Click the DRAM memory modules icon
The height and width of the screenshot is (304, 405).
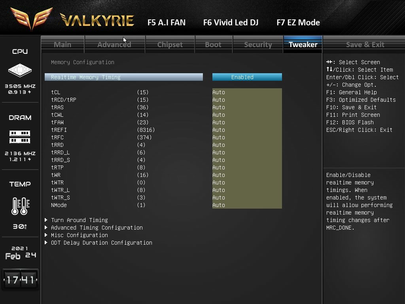pyautogui.click(x=20, y=137)
